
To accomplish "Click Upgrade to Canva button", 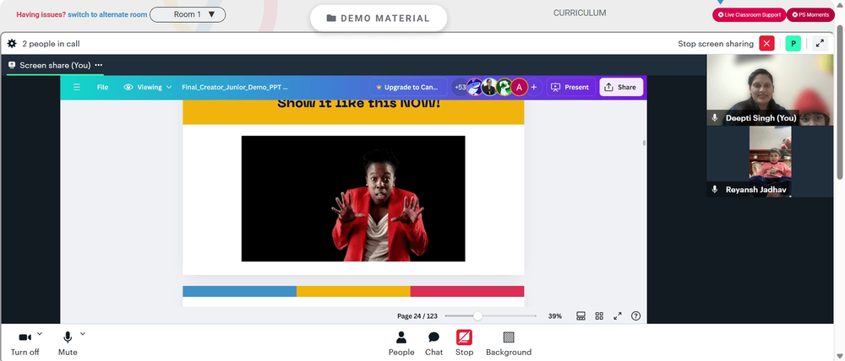I will [408, 87].
